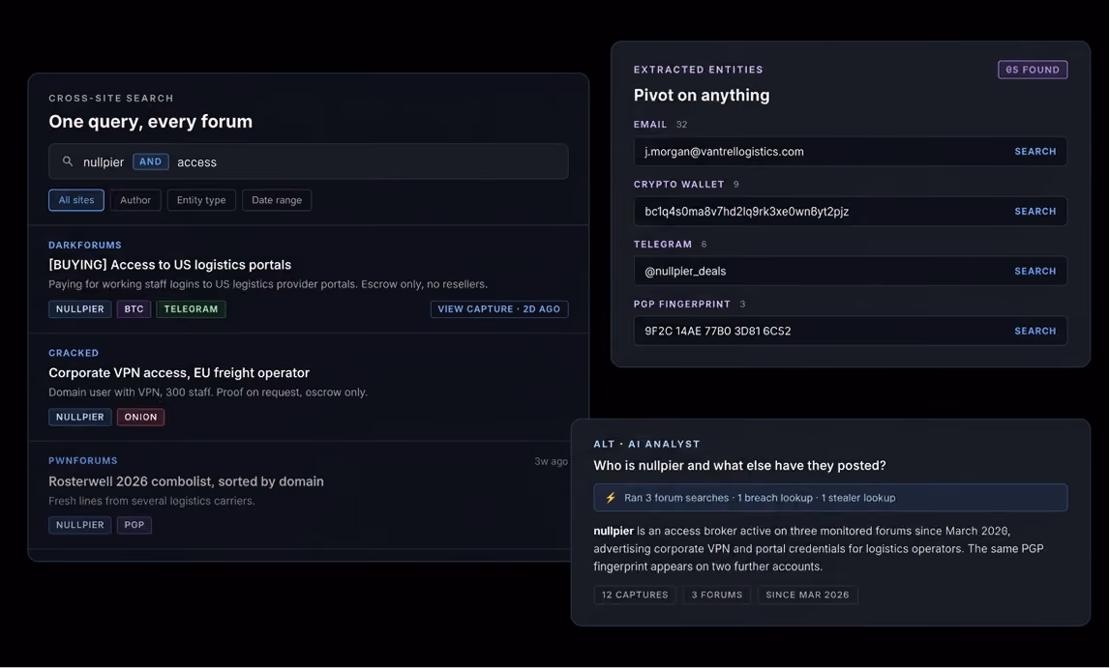Open '[BUYING] Access to US logistics portals' result
Image resolution: width=1110 pixels, height=668 pixels.
point(170,264)
